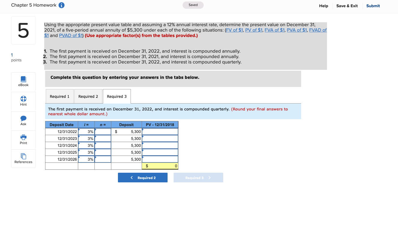Click the Required 2 navigation button
The width and height of the screenshot is (398, 229).
[143, 177]
